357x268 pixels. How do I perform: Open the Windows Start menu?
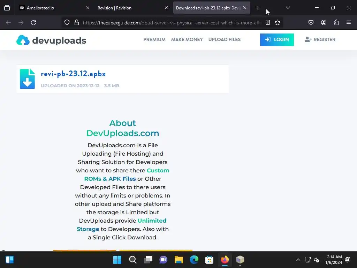[117, 260]
